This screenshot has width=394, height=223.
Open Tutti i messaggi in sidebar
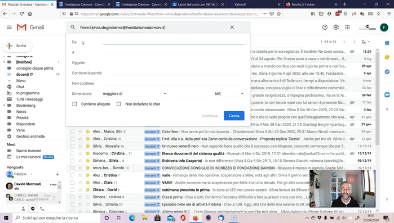[x=29, y=99]
